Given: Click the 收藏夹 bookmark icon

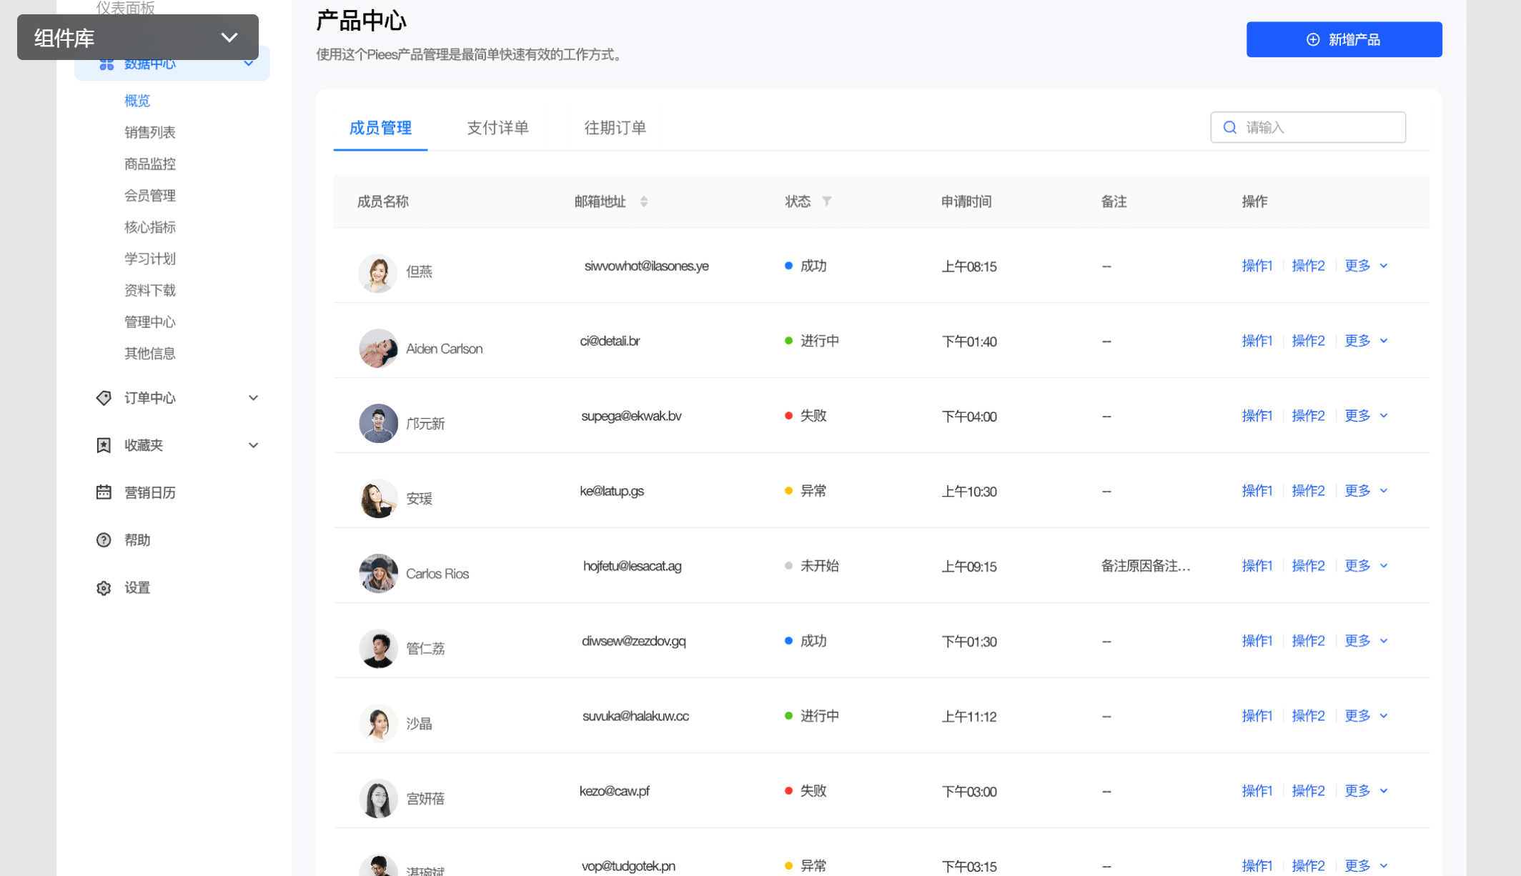Looking at the screenshot, I should point(104,445).
